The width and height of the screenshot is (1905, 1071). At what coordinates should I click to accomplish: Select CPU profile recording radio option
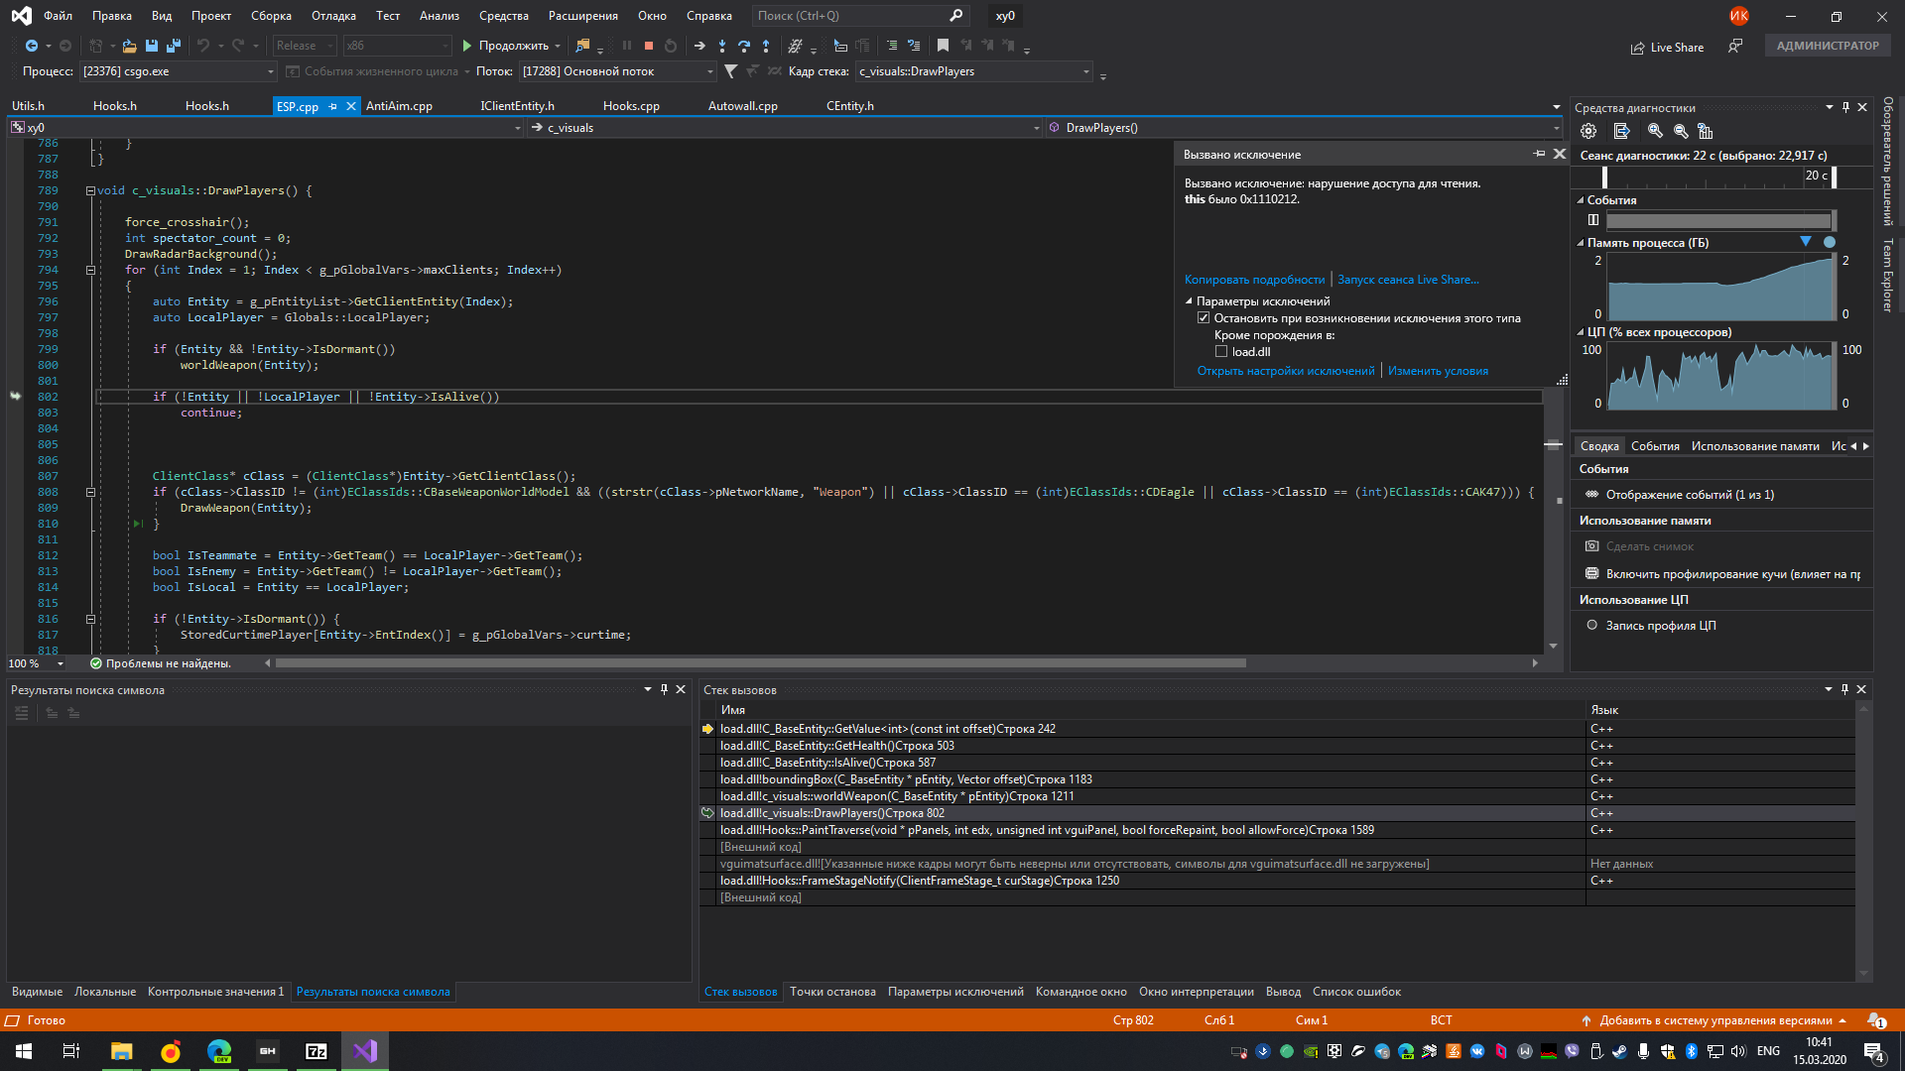click(x=1591, y=626)
